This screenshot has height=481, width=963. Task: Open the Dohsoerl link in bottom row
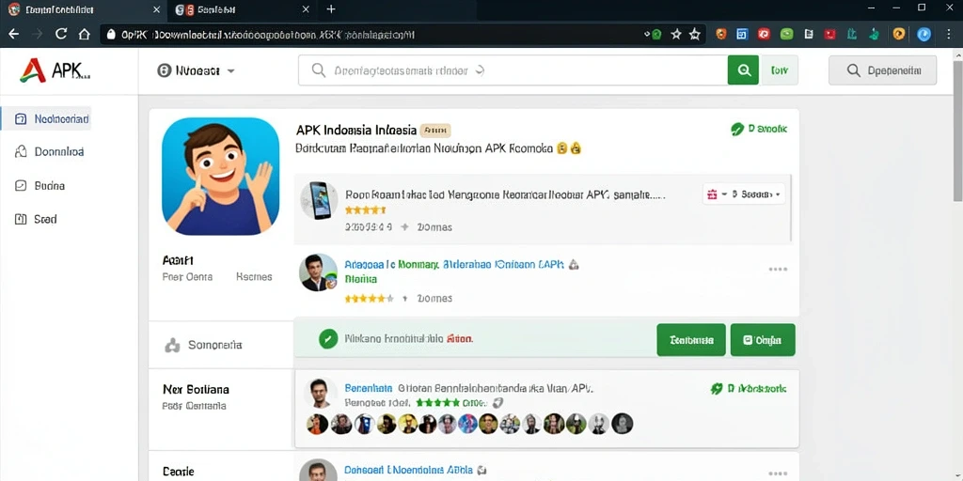click(x=408, y=470)
